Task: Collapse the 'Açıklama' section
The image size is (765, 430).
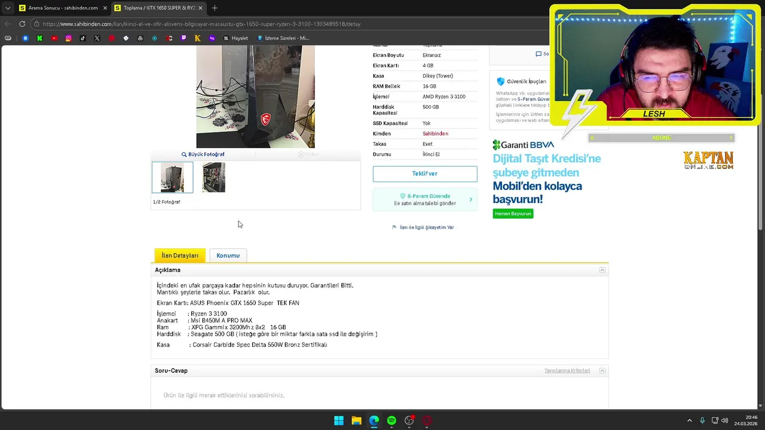Action: coord(602,270)
